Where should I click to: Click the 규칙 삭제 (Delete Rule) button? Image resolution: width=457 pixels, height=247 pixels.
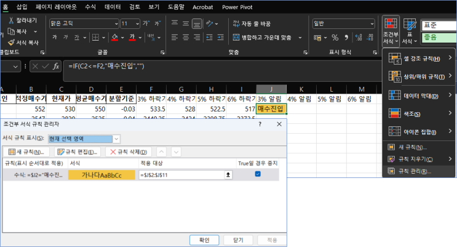[129, 152]
